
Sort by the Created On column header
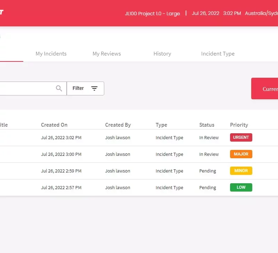(x=54, y=125)
